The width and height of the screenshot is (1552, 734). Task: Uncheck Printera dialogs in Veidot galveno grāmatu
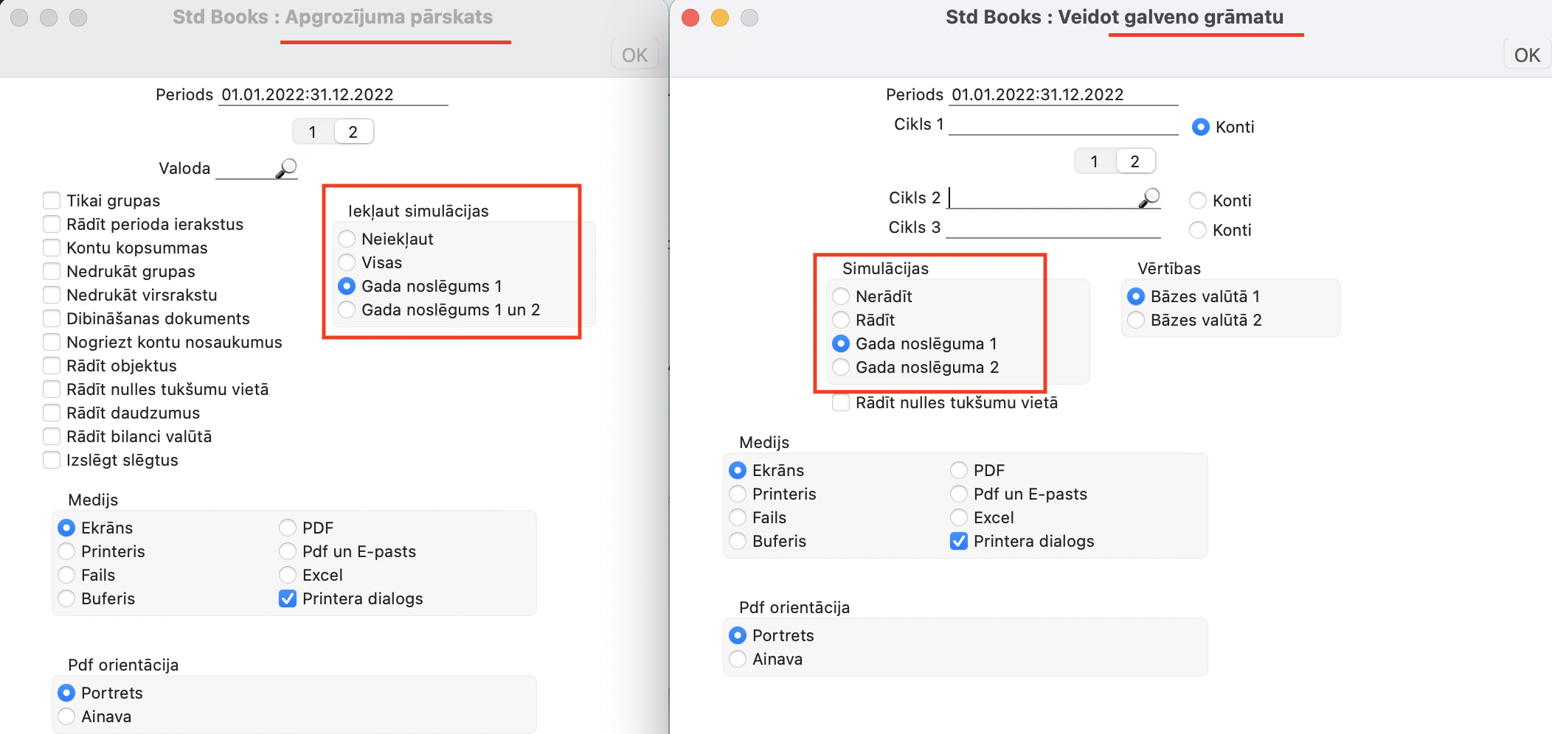(x=959, y=541)
